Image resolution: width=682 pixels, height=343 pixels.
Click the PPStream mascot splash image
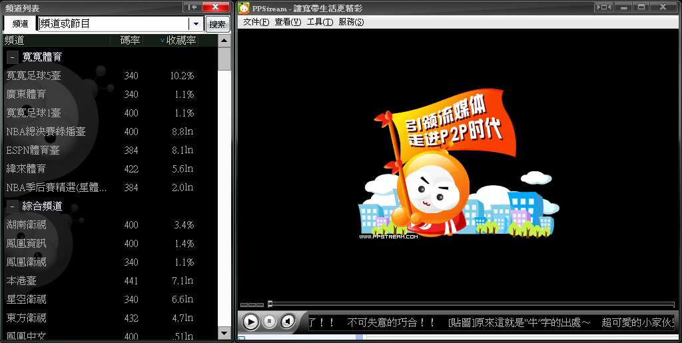click(458, 163)
